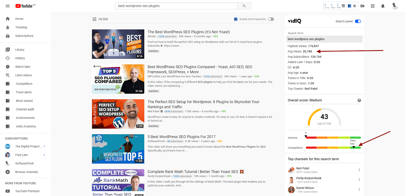Viewport: 405px width, 196px height.
Task: Click Search Term field in vidIQ panel
Action: click(x=325, y=39)
